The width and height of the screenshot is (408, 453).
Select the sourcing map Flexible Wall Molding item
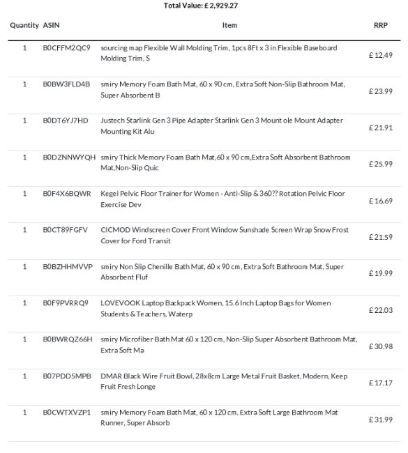coord(219,53)
